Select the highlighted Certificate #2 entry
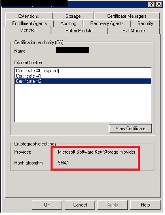The image size is (165, 215). [83, 81]
